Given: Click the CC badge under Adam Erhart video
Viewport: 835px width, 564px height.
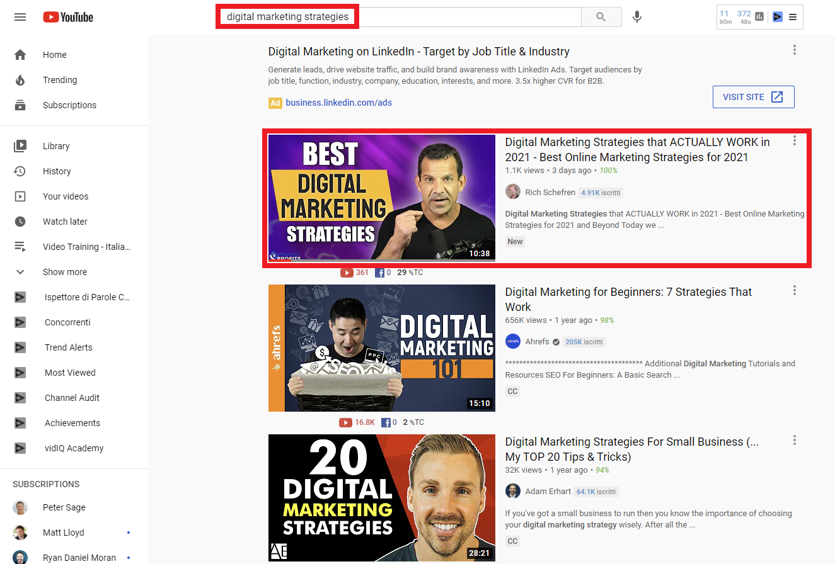Looking at the screenshot, I should (513, 541).
